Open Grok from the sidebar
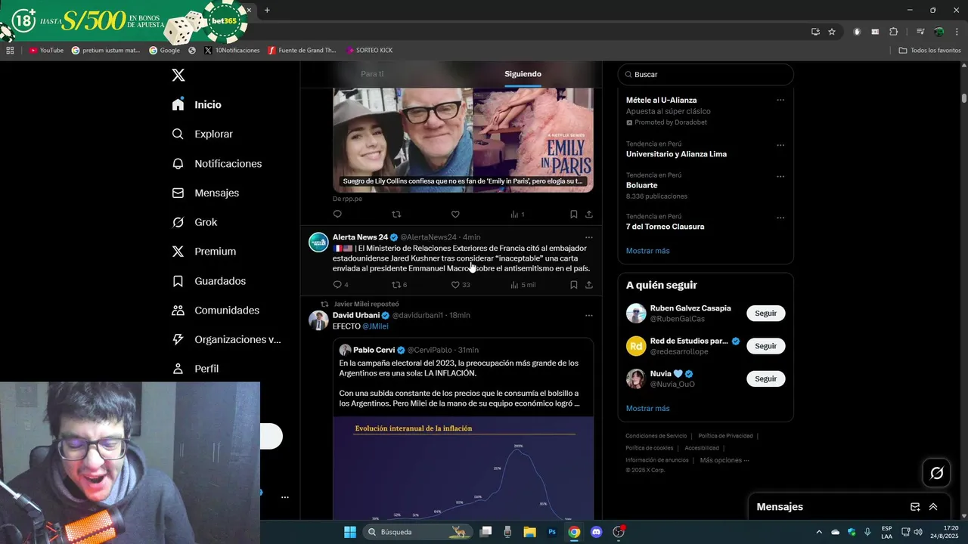The image size is (968, 544). [x=194, y=222]
